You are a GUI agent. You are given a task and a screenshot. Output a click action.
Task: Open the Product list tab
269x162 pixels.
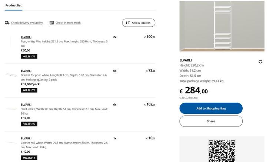pos(13,6)
